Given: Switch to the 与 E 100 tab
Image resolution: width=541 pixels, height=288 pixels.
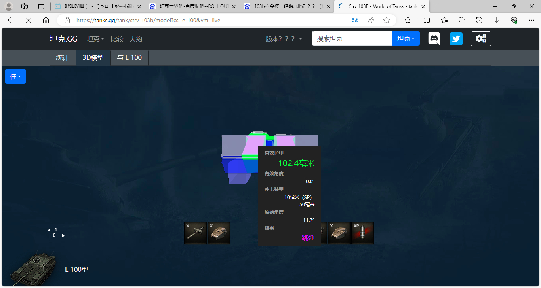Looking at the screenshot, I should pos(130,57).
